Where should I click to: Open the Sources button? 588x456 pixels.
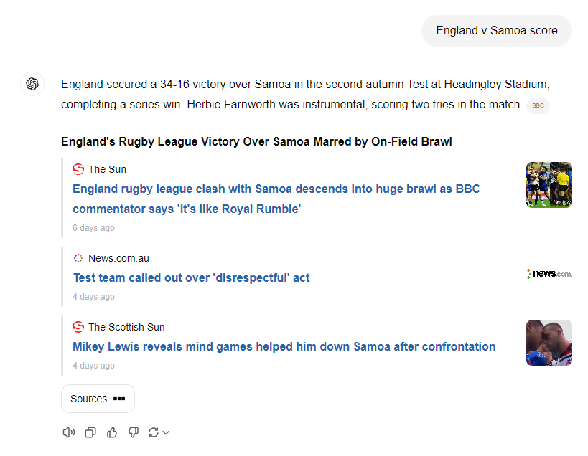(x=98, y=399)
